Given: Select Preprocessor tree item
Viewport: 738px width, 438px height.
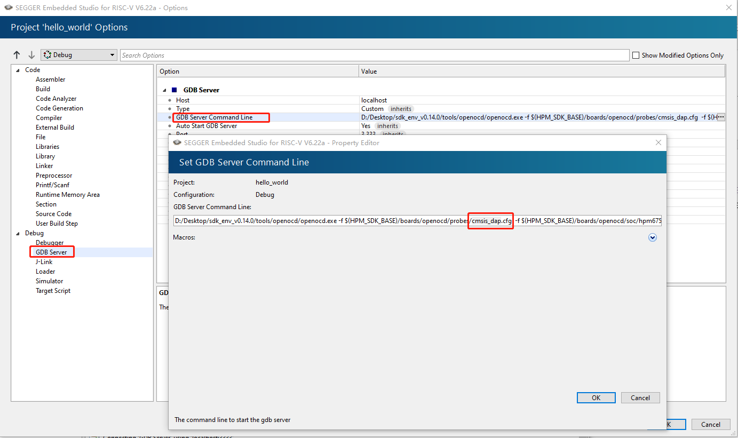Looking at the screenshot, I should tap(54, 176).
